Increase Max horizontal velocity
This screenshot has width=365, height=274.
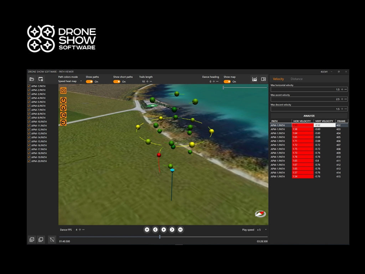(x=342, y=90)
